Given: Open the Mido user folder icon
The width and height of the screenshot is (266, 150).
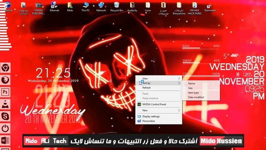Looking at the screenshot, I should pos(70,7).
